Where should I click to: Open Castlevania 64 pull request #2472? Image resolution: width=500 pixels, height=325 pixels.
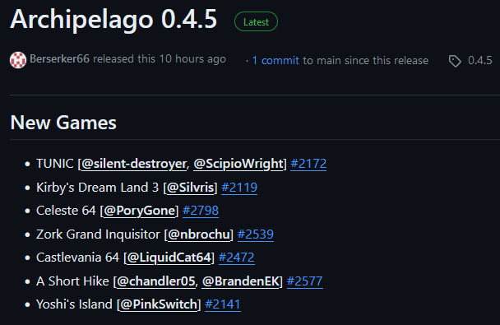pyautogui.click(x=236, y=258)
